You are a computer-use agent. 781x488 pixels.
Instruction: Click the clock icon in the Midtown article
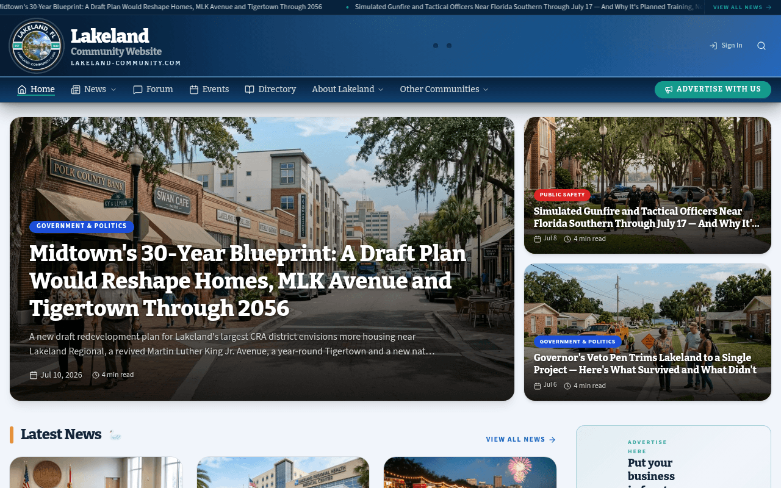pos(96,375)
